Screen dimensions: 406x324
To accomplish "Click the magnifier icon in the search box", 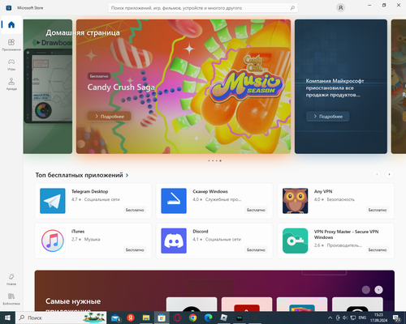I will pyautogui.click(x=292, y=8).
